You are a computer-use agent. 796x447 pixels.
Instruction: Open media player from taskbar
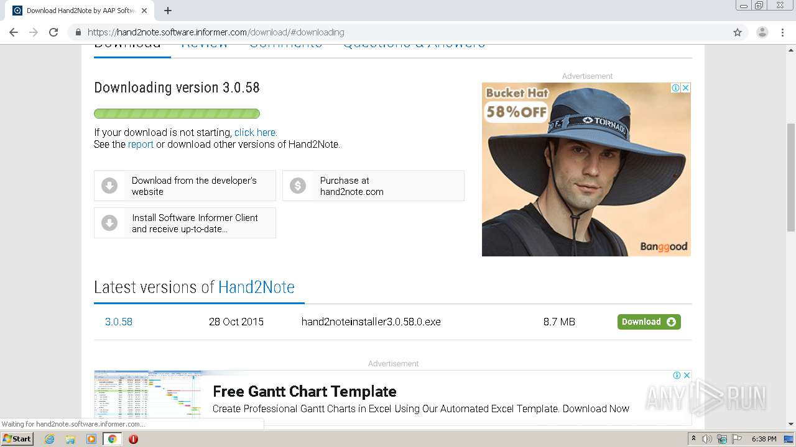coord(91,439)
